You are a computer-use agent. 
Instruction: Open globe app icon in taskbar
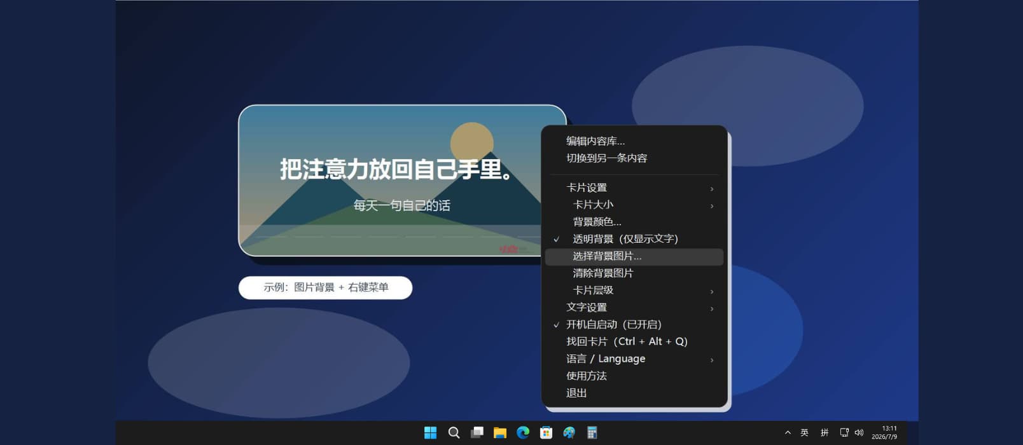tap(569, 433)
